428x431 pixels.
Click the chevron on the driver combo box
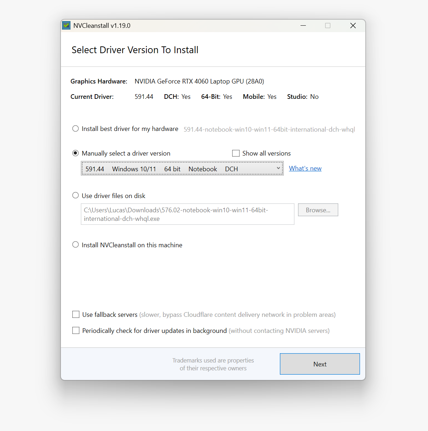[278, 168]
